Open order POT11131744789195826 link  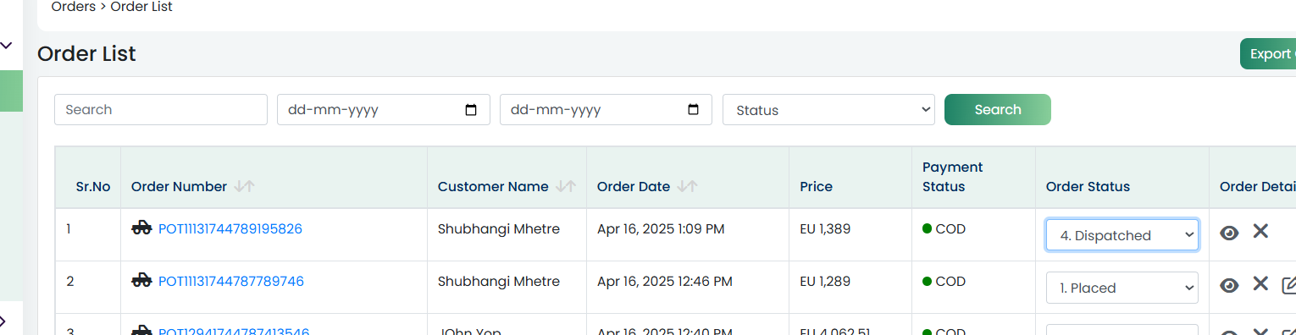point(230,228)
